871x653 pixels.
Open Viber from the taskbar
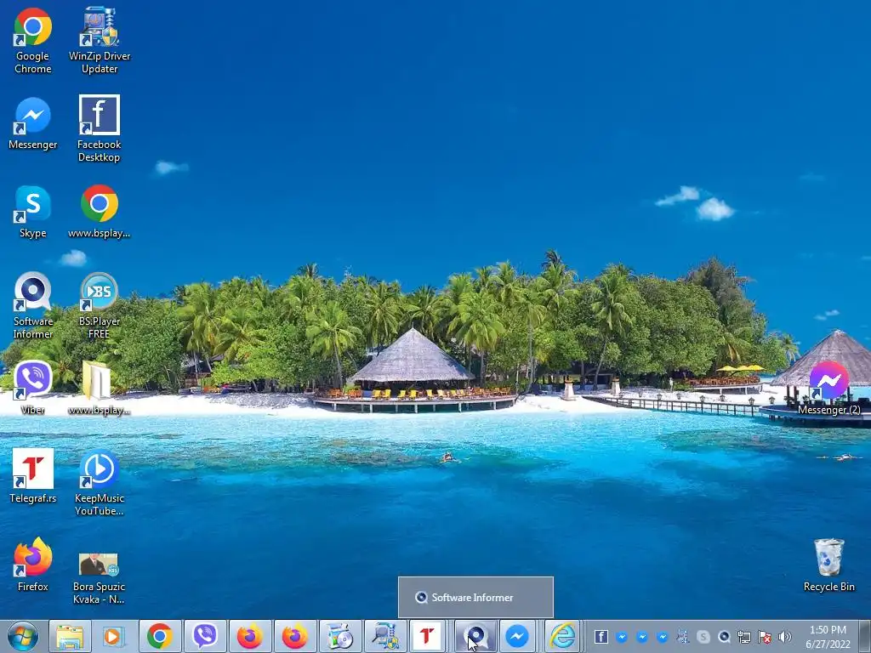[205, 636]
